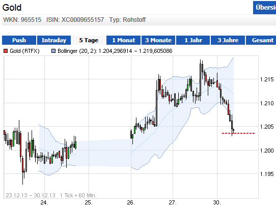Open the 1 Jahr chart tab

(193, 40)
